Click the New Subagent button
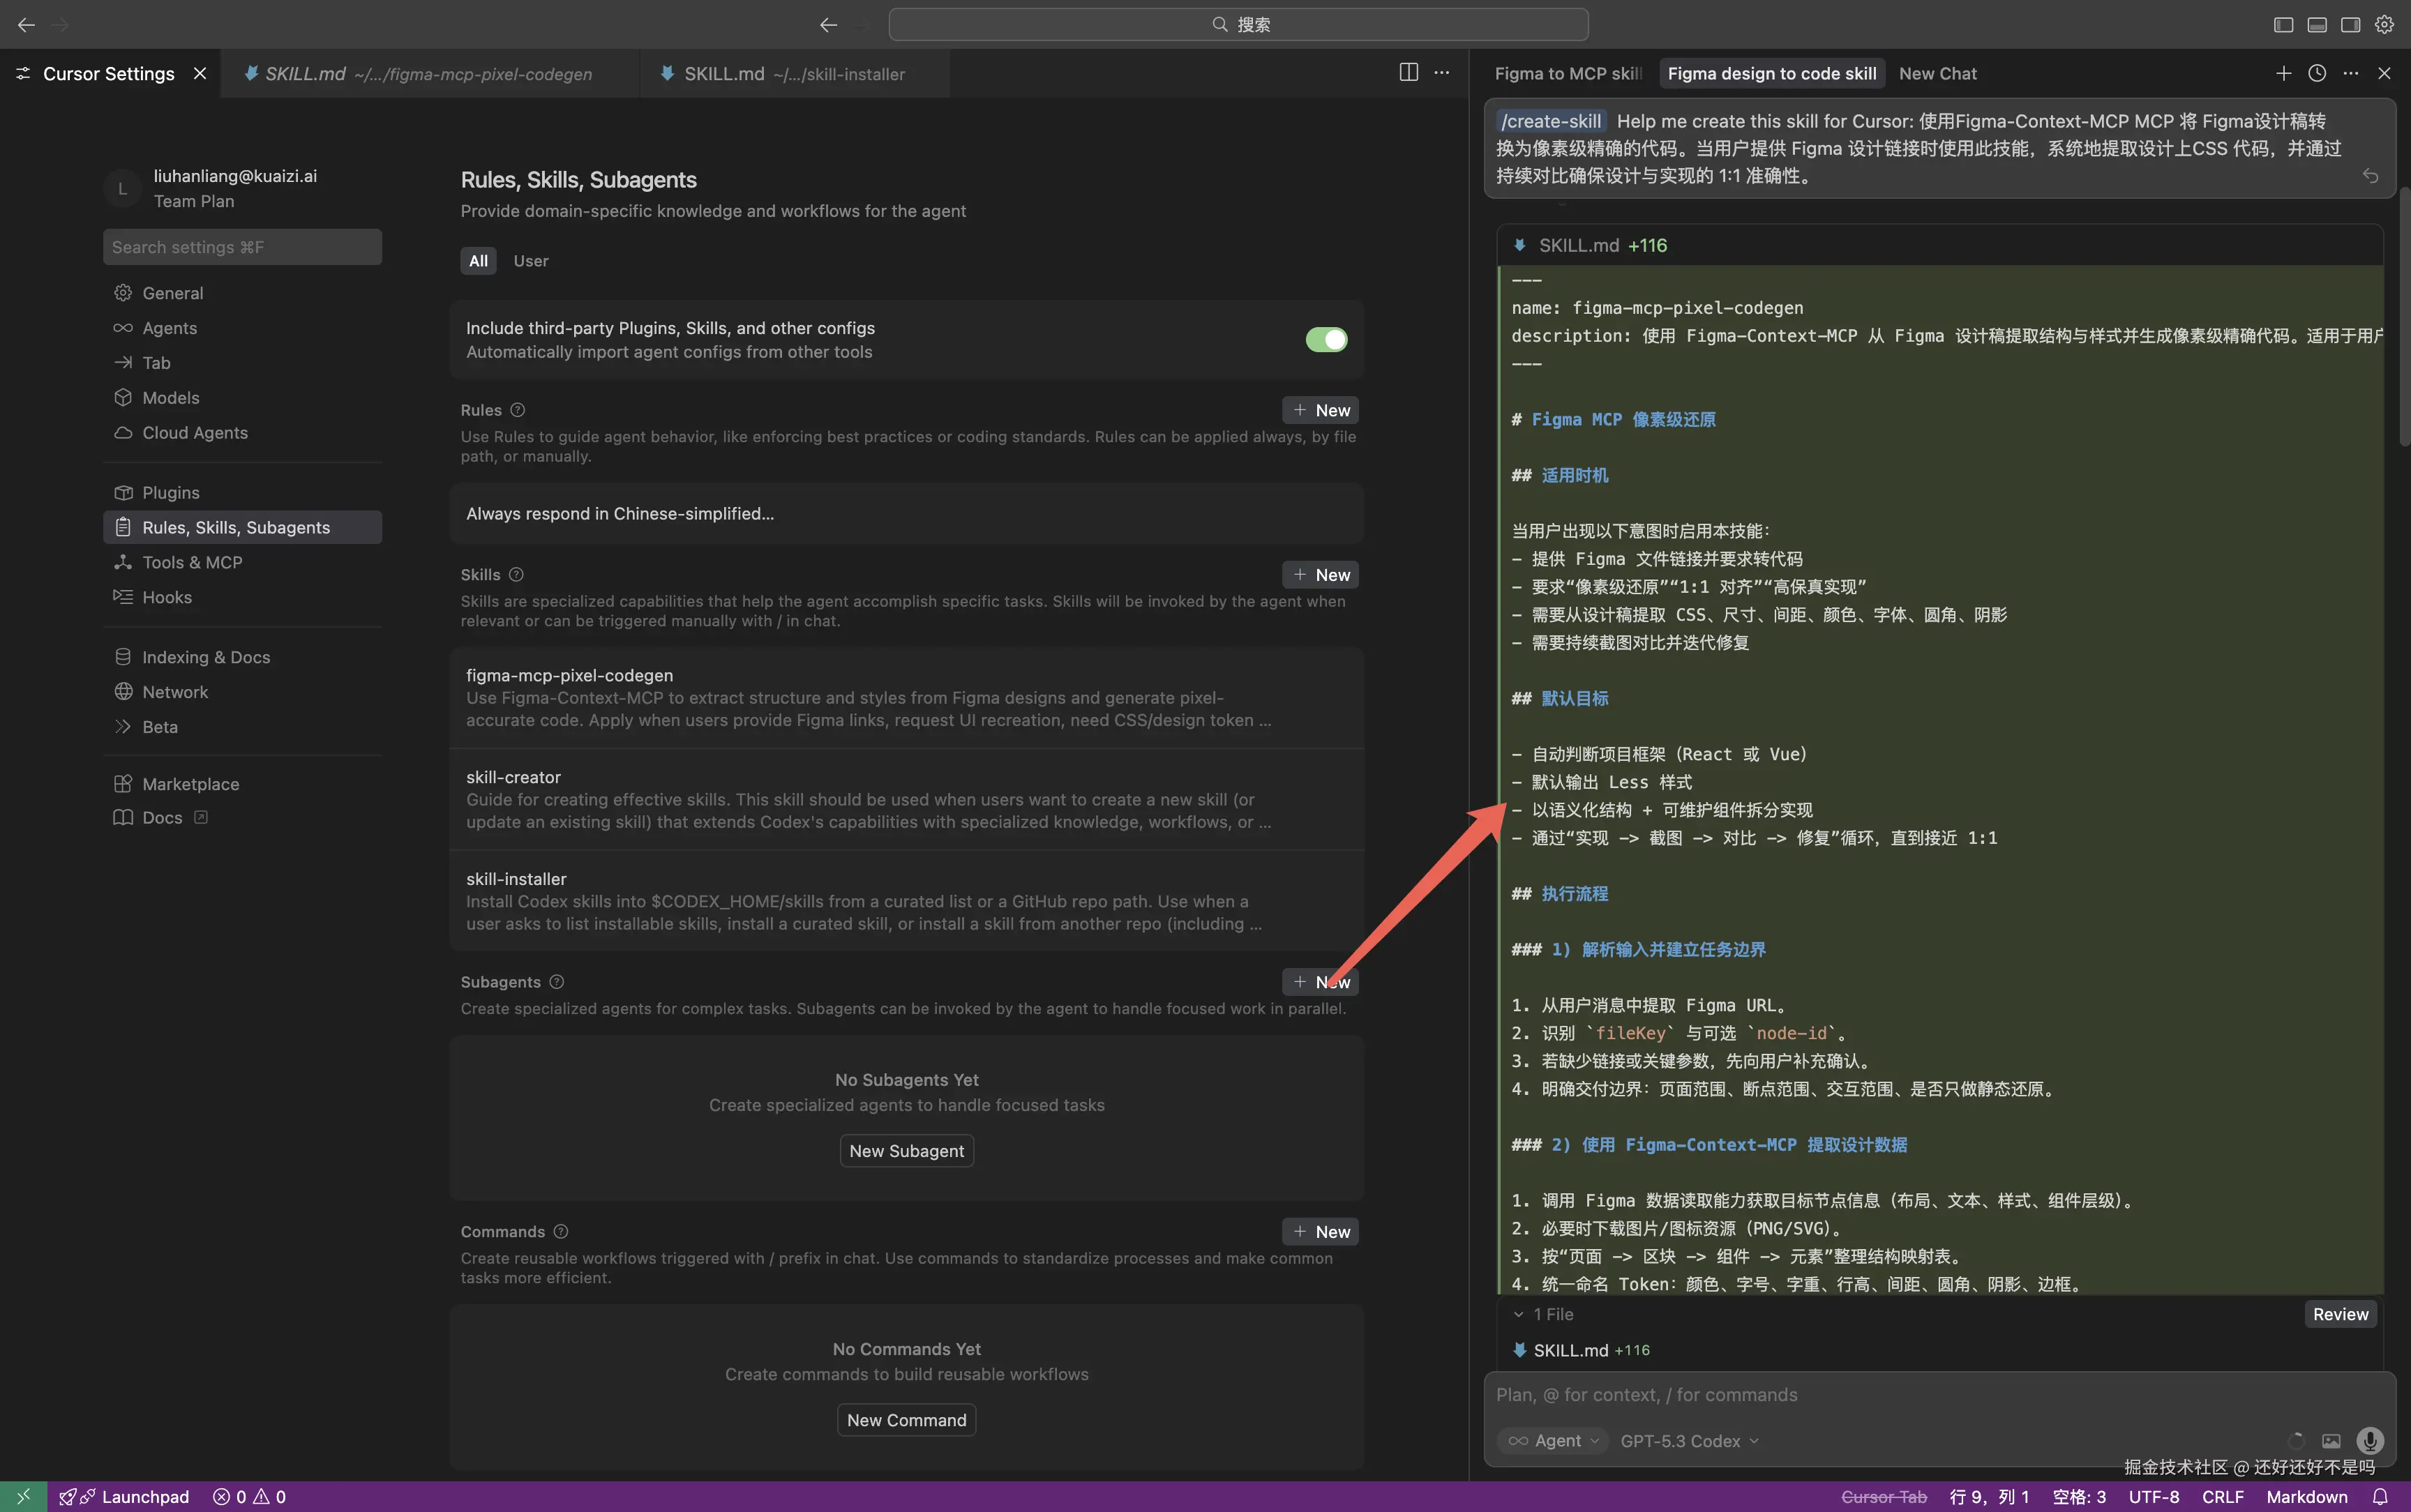Screen dimensions: 2411x1512 (x=906, y=1151)
